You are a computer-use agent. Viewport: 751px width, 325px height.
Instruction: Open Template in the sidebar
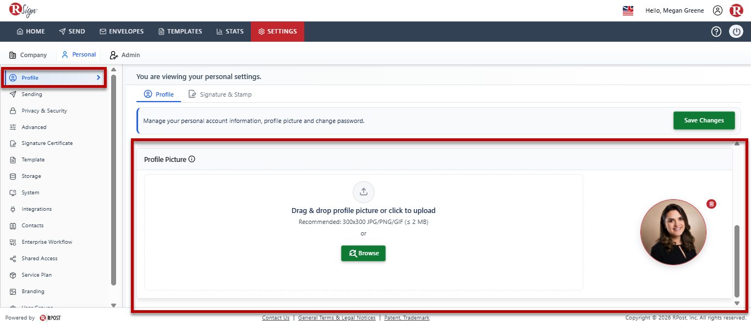33,160
